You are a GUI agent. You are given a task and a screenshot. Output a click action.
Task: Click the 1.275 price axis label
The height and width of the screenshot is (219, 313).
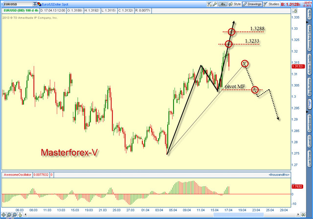click(x=295, y=153)
